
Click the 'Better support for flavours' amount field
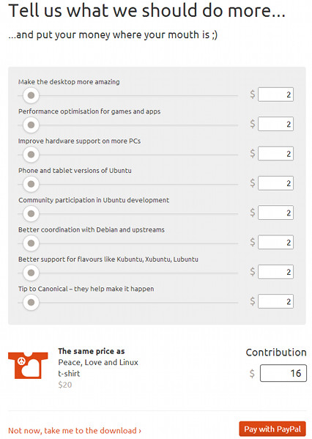point(275,272)
